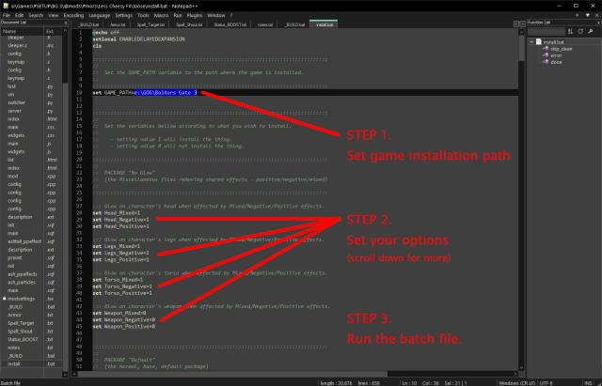Image resolution: width=602 pixels, height=386 pixels.
Task: Close the Function List panel
Action: pyautogui.click(x=598, y=23)
